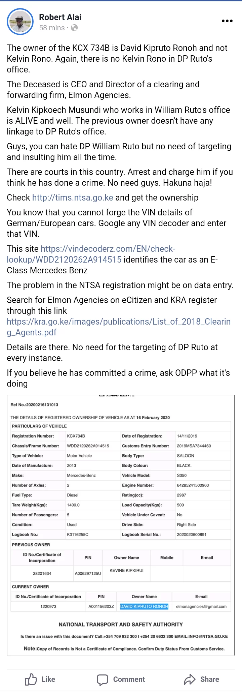
Task: Open the three-dot post options menu
Action: [x=227, y=21]
